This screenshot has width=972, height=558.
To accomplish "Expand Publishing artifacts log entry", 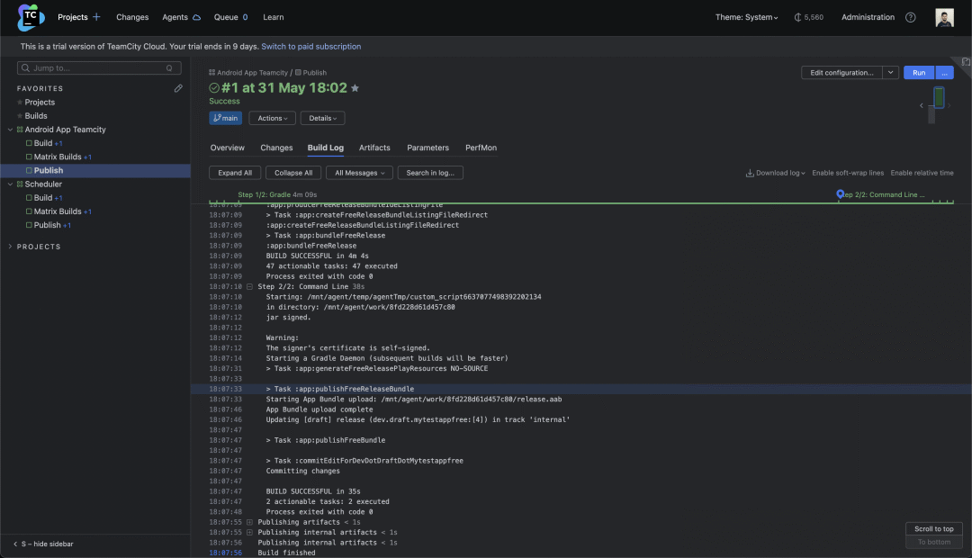I will pos(250,522).
